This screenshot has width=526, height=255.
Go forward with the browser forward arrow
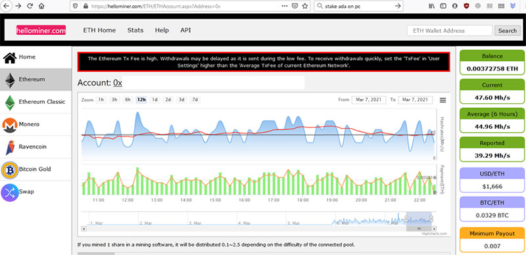click(x=18, y=6)
